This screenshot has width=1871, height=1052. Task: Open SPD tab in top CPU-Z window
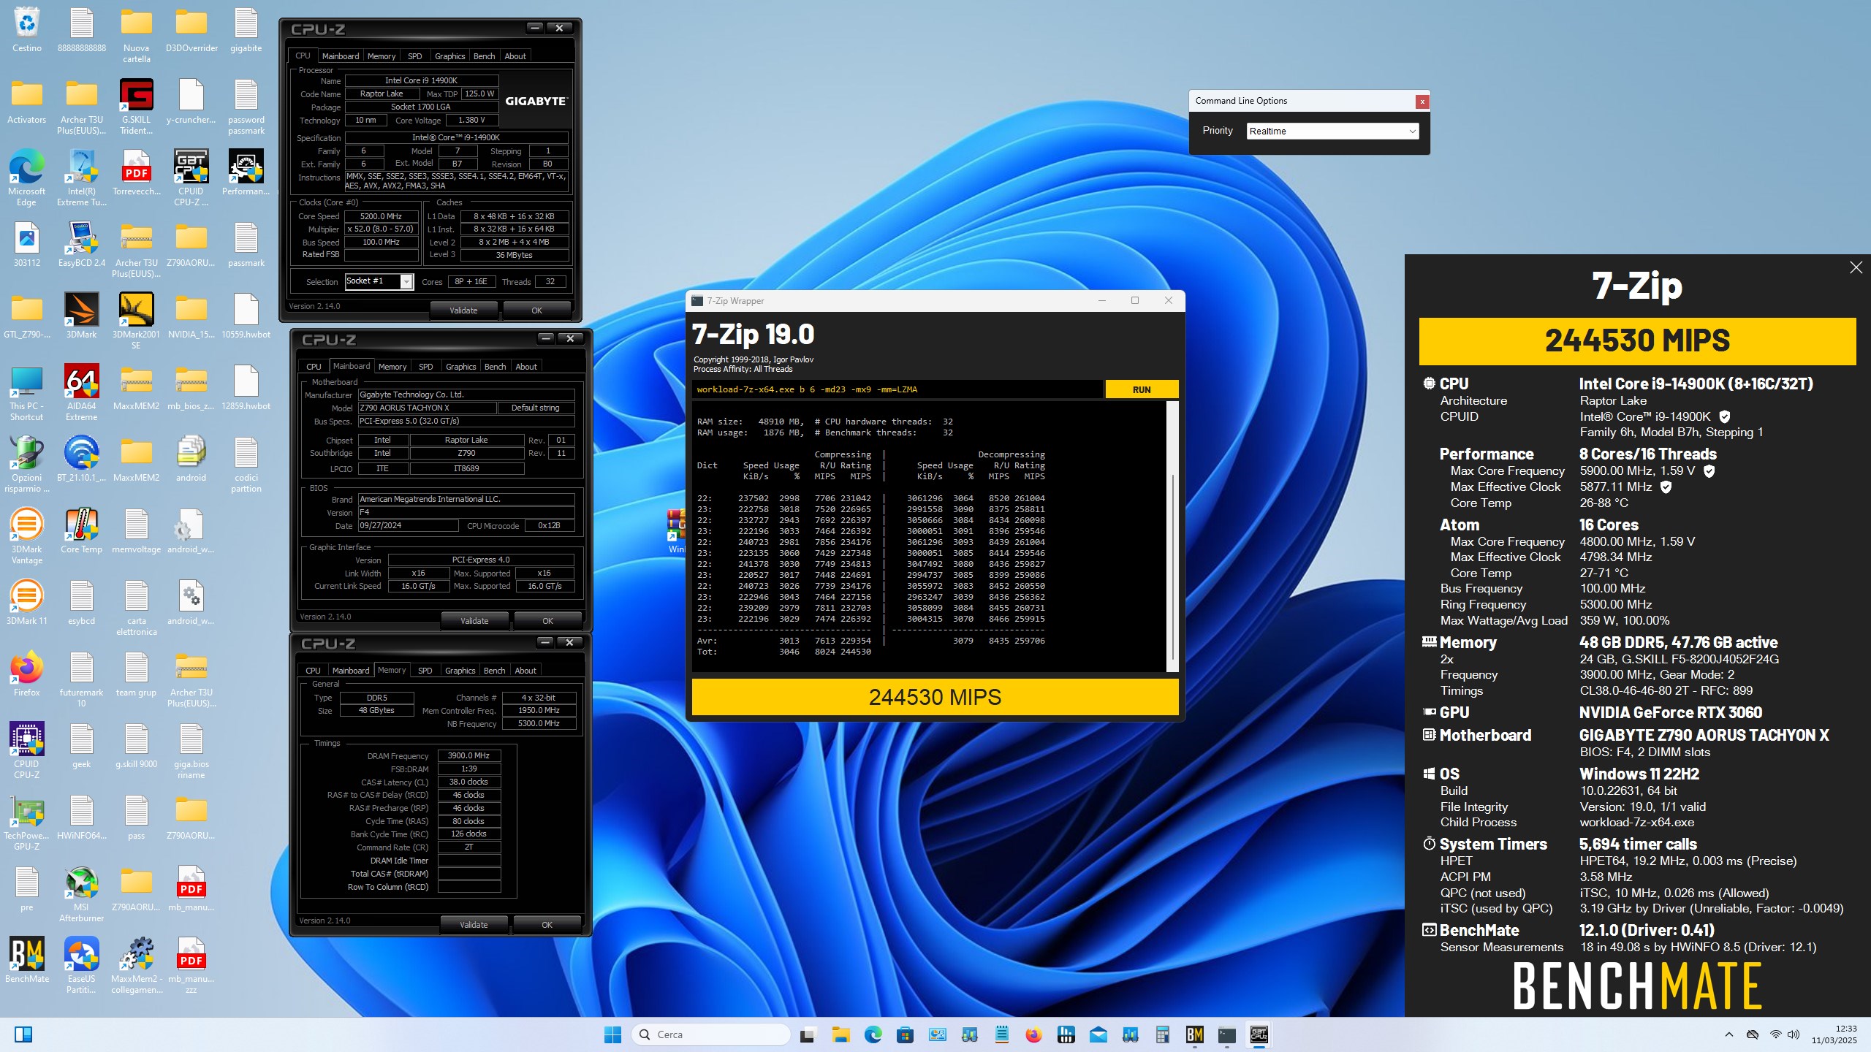click(x=414, y=56)
